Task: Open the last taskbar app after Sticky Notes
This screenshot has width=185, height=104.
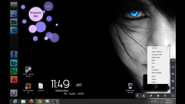Action: click(x=55, y=101)
